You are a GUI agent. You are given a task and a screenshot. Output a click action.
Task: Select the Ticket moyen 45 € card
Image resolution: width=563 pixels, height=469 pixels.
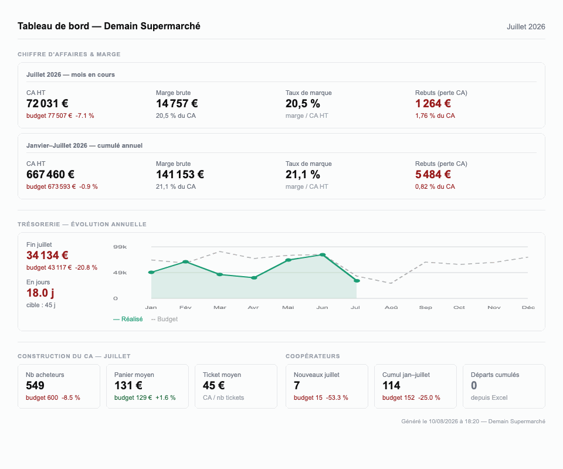[x=236, y=386]
